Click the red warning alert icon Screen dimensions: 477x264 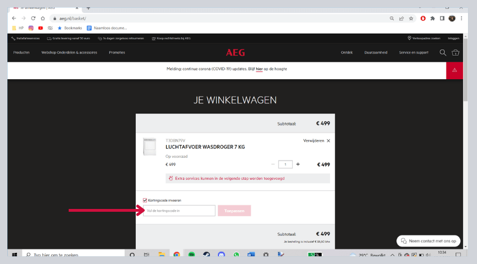click(454, 70)
